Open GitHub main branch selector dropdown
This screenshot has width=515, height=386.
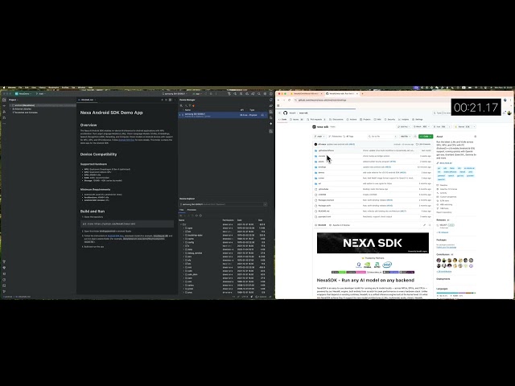[x=319, y=136]
